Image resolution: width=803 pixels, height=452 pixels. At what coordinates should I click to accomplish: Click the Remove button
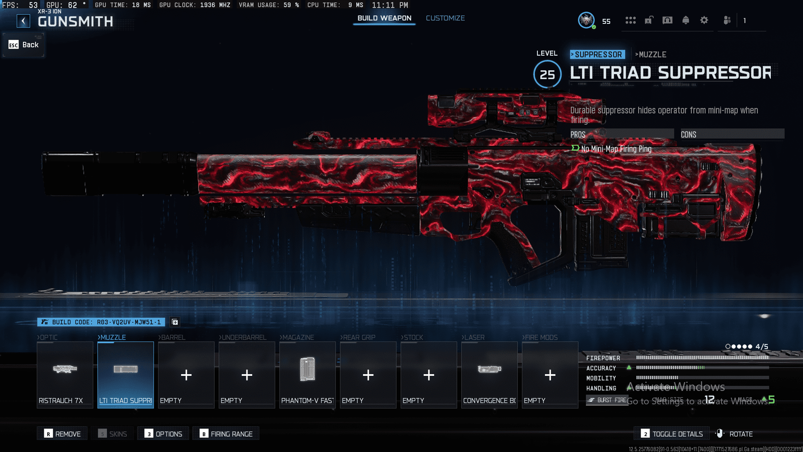click(x=62, y=434)
